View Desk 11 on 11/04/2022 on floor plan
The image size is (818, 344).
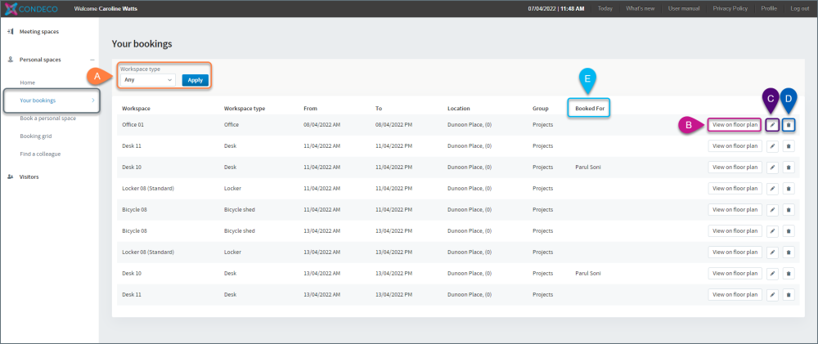click(735, 146)
